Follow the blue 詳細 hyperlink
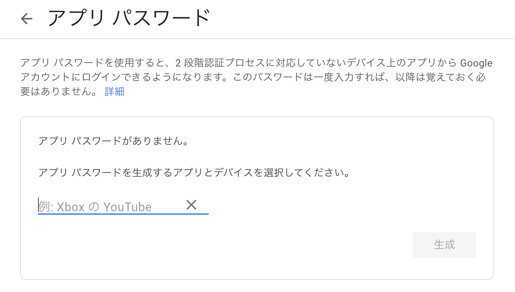The height and width of the screenshot is (292, 515). [x=114, y=92]
